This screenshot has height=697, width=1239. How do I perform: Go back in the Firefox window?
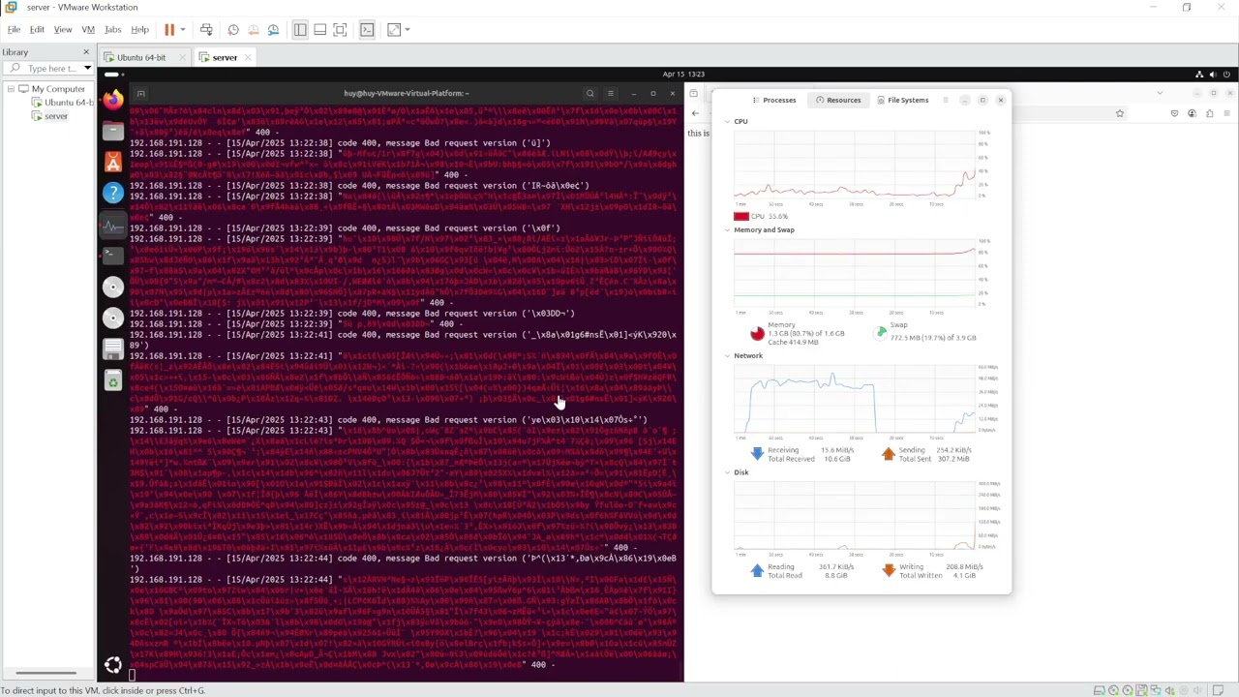point(695,114)
